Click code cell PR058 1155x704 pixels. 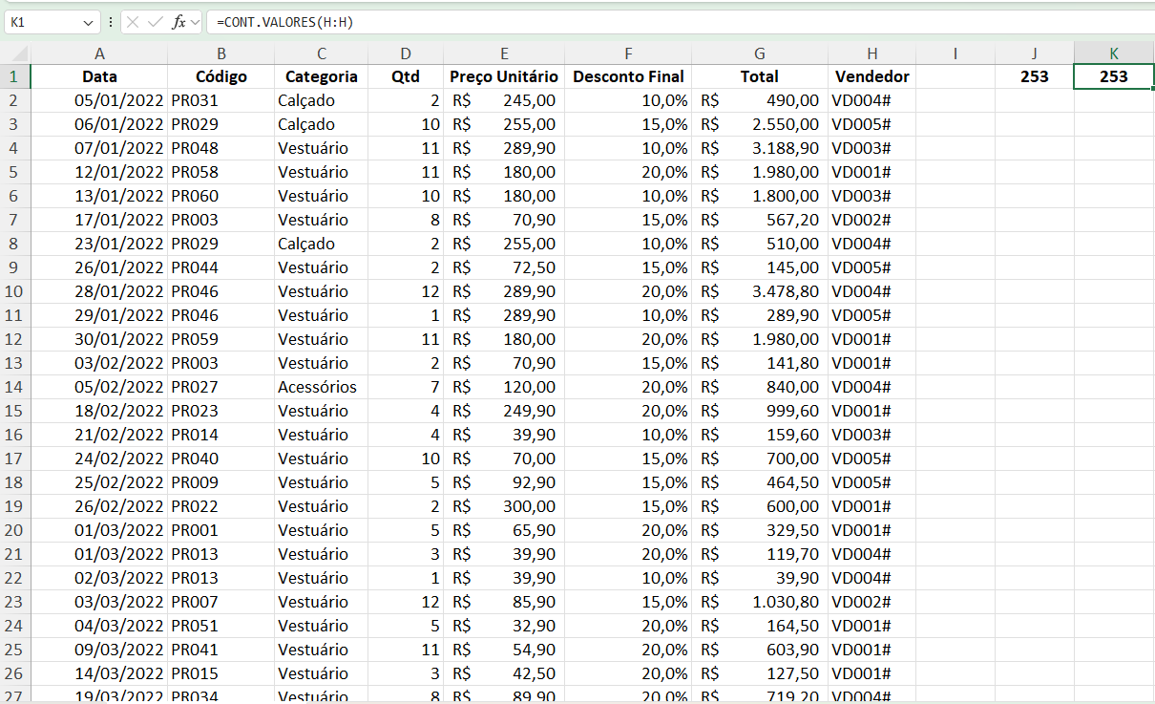(220, 172)
